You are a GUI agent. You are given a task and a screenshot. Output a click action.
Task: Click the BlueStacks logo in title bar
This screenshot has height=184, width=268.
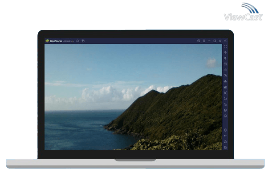pyautogui.click(x=48, y=41)
